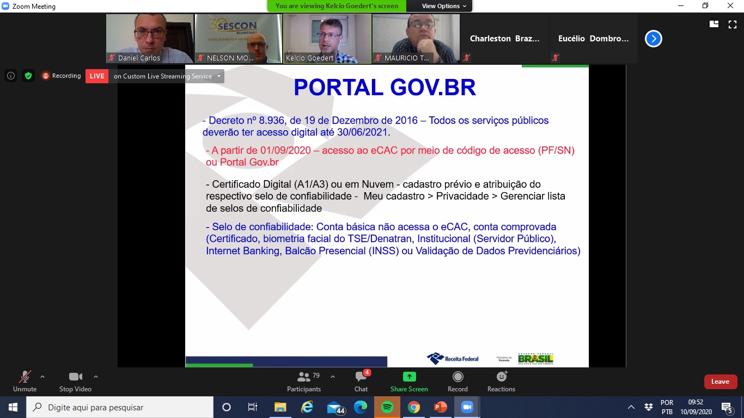Viewport: 744px width, 418px height.
Task: Start recording with Record button
Action: [x=458, y=382]
